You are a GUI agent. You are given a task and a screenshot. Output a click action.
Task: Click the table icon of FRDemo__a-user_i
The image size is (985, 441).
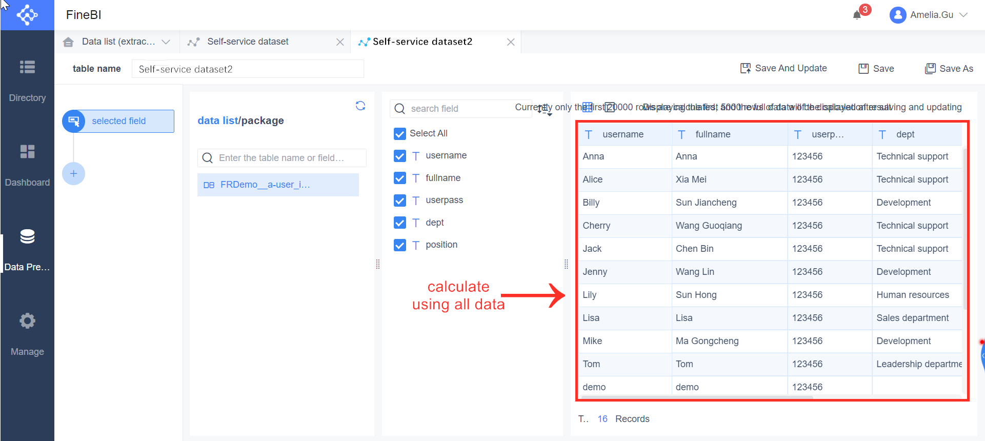click(209, 185)
